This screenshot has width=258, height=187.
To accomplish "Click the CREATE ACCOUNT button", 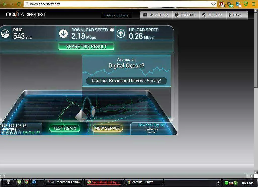I will tap(116, 15).
